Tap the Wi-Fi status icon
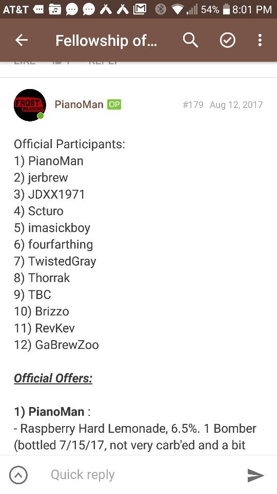Viewport: 277px width, 494px height. [177, 10]
